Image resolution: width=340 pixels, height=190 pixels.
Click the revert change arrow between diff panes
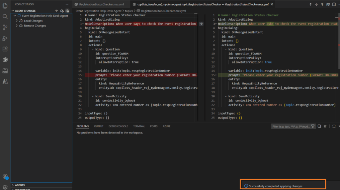[201, 24]
